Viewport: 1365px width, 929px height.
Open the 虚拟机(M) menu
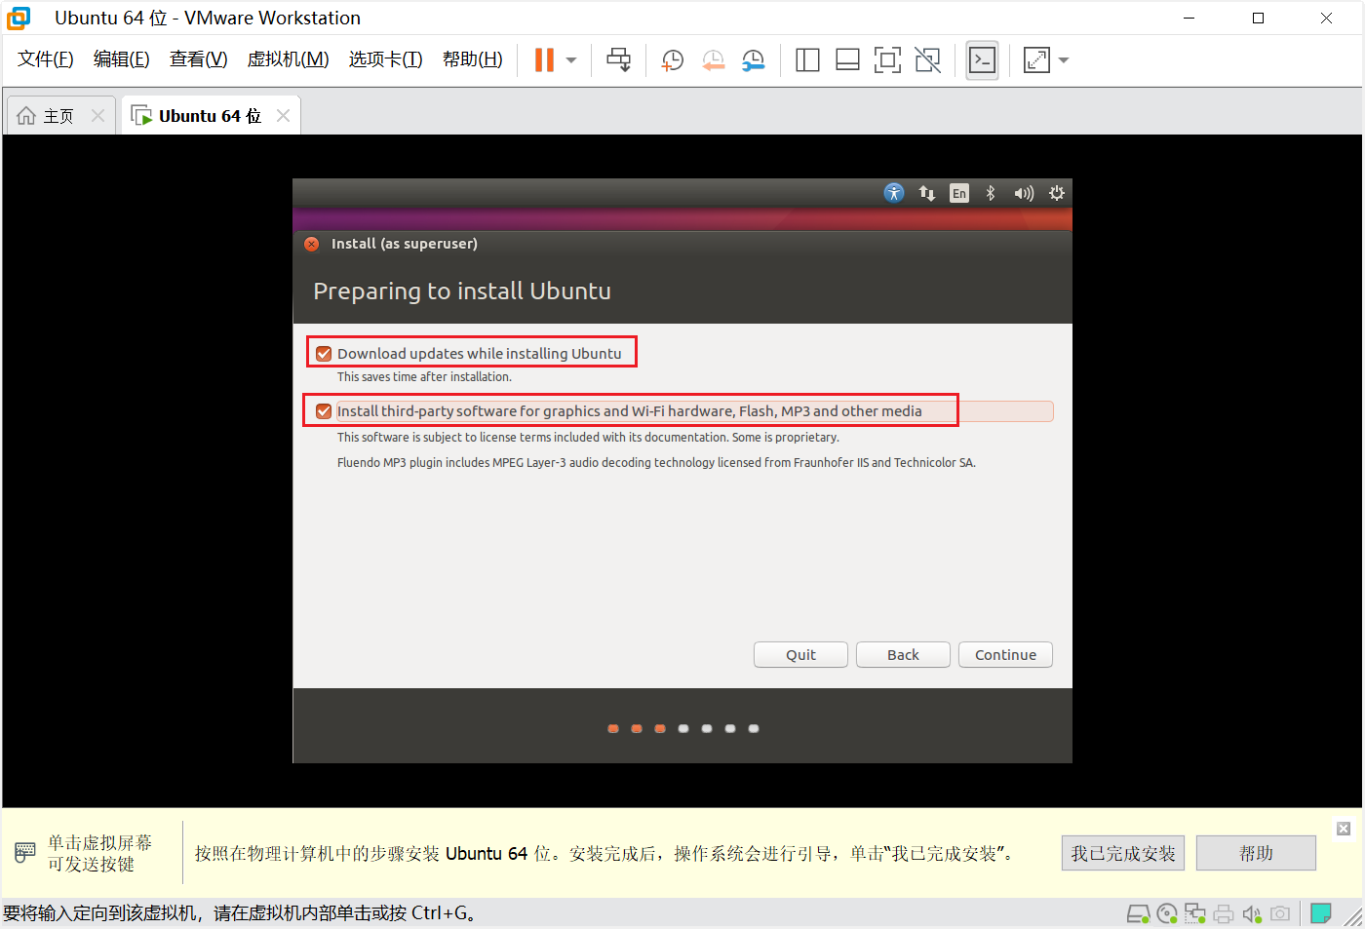point(288,59)
